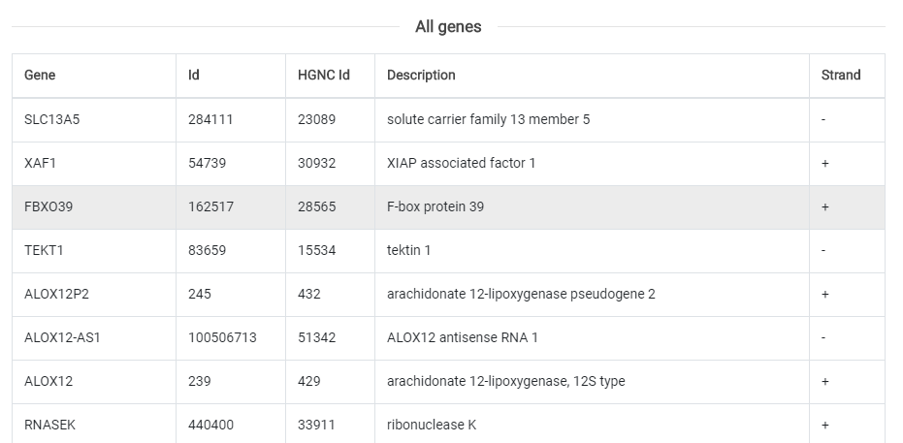Click the Description column header
903x443 pixels.
point(421,75)
